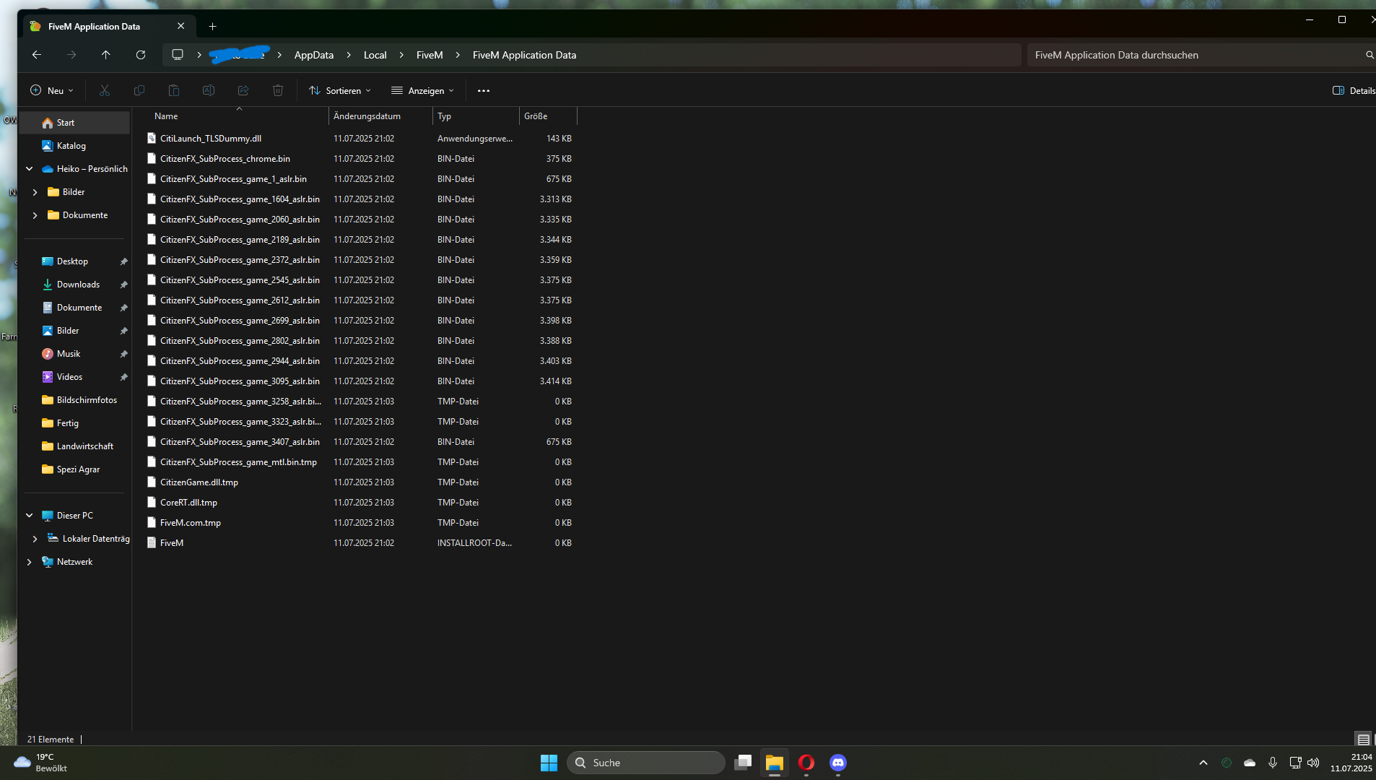The image size is (1376, 780).
Task: Click the microphone icon in the system tray
Action: [1271, 762]
